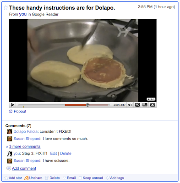Open Dolapo Falola's profile
Image resolution: width=180 pixels, height=183 pixels.
click(x=26, y=131)
